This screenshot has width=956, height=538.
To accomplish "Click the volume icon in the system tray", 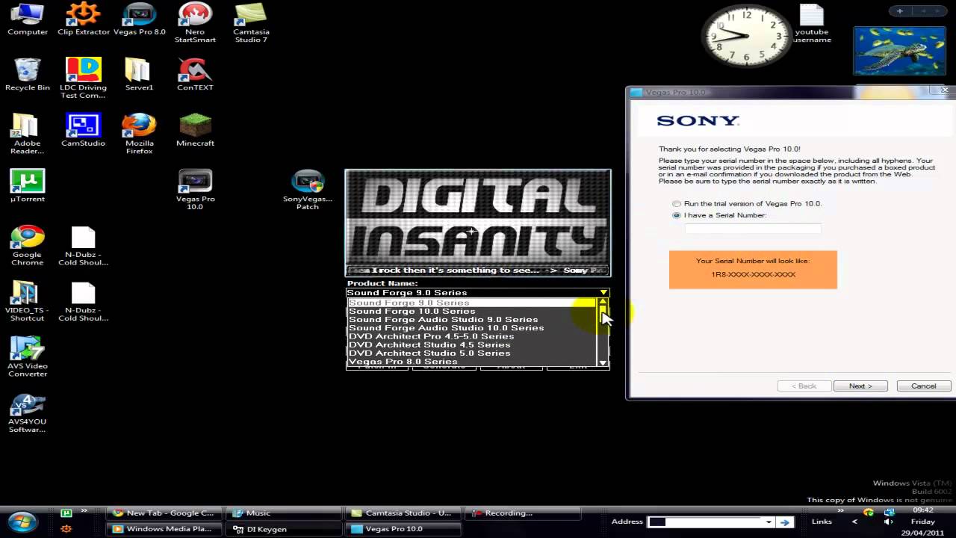I will click(x=889, y=522).
